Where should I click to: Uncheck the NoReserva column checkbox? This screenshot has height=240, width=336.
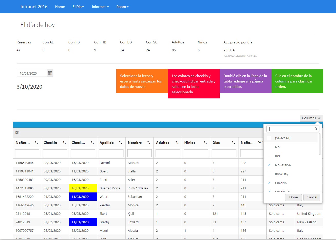tap(269, 165)
